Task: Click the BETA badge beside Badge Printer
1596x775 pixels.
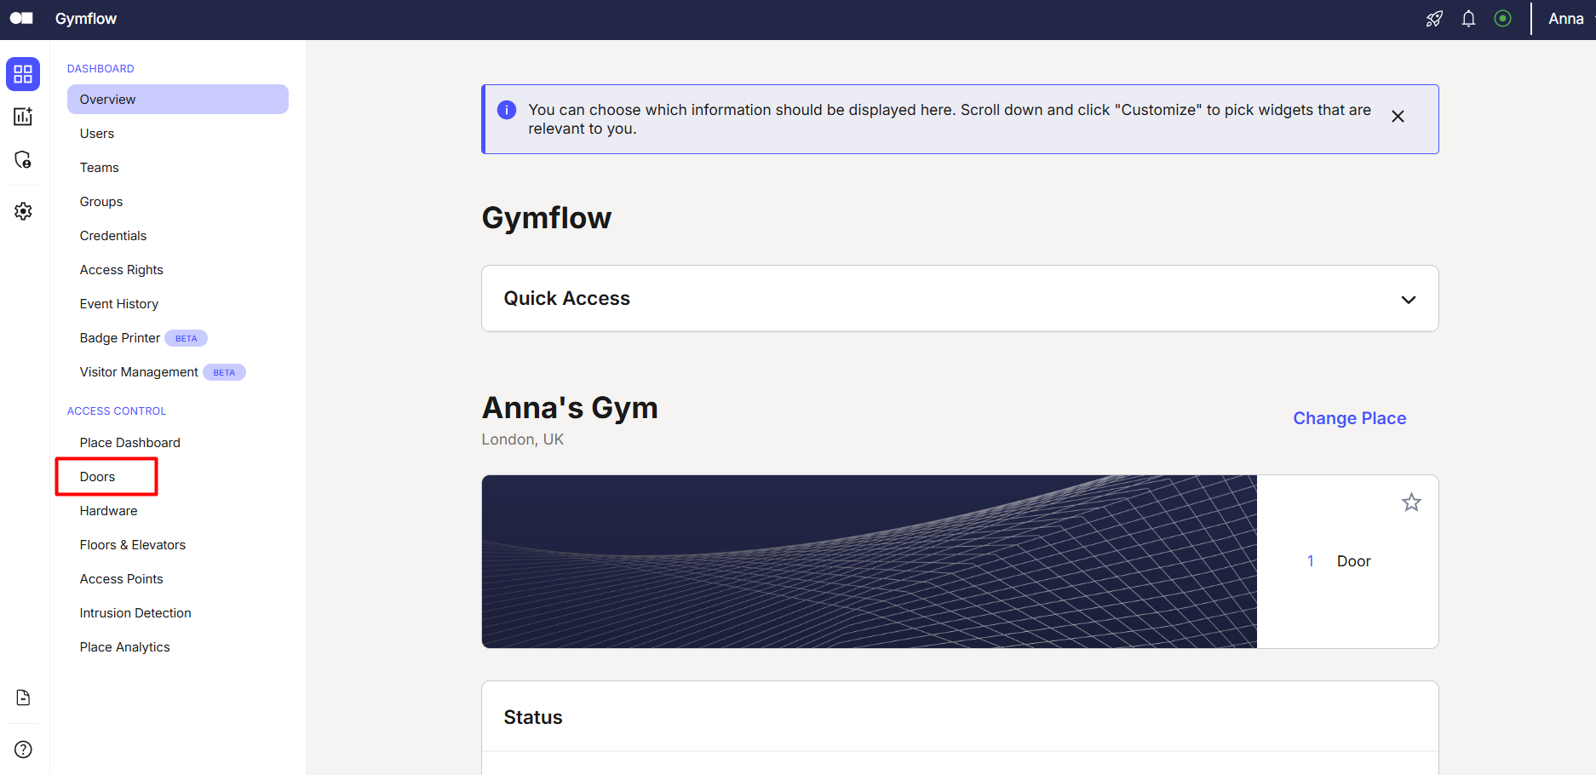Action: [x=186, y=338]
